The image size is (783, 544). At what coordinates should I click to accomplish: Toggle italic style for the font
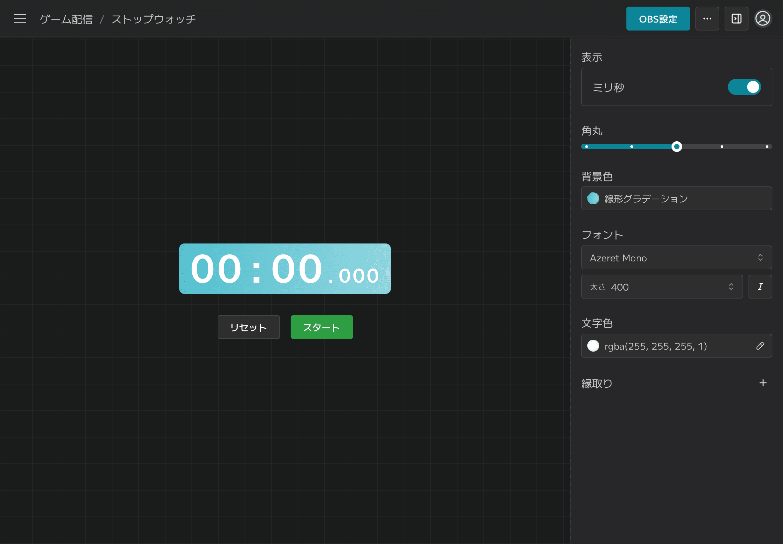coord(760,287)
